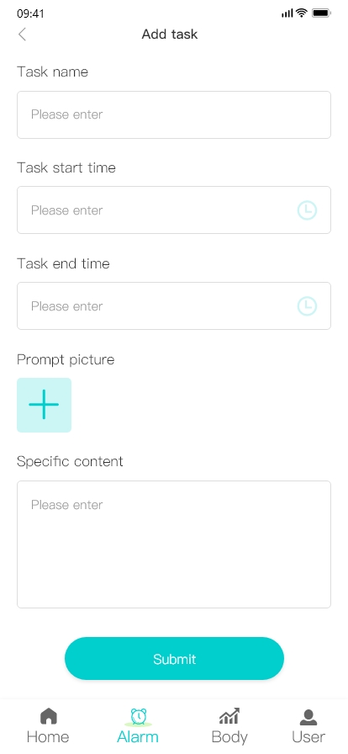Switch to the Home tab label
This screenshot has height=754, width=348.
coord(48,736)
